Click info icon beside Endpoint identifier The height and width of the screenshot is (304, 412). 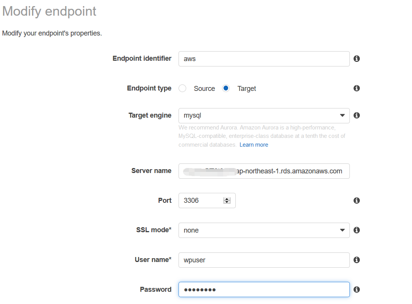coord(357,59)
